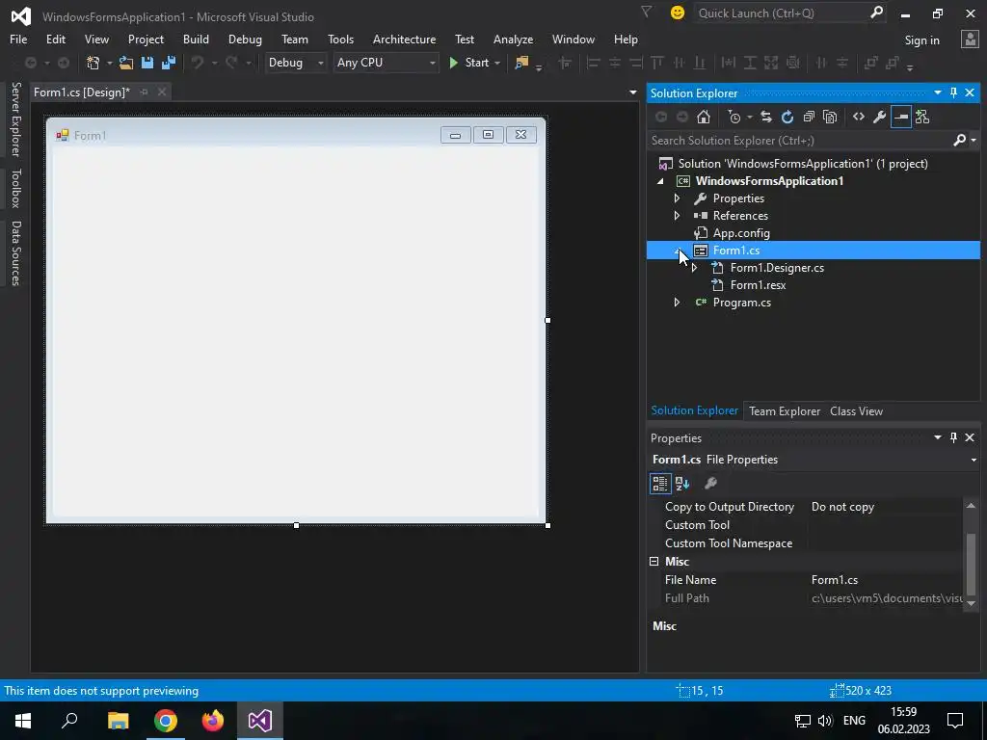Click the View Code icon in Solution Explorer
The image size is (987, 740).
pos(859,117)
